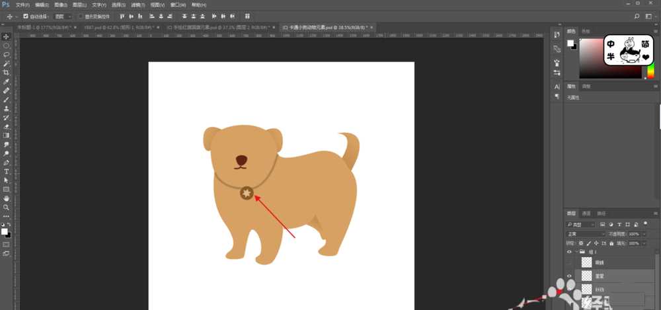Switch to the 色板 panel tab
Viewport: 661px width, 310px height.
tap(585, 31)
